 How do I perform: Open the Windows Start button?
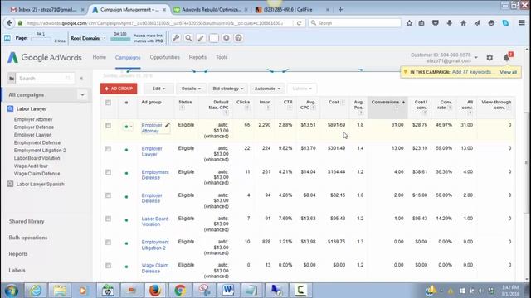coord(11,291)
